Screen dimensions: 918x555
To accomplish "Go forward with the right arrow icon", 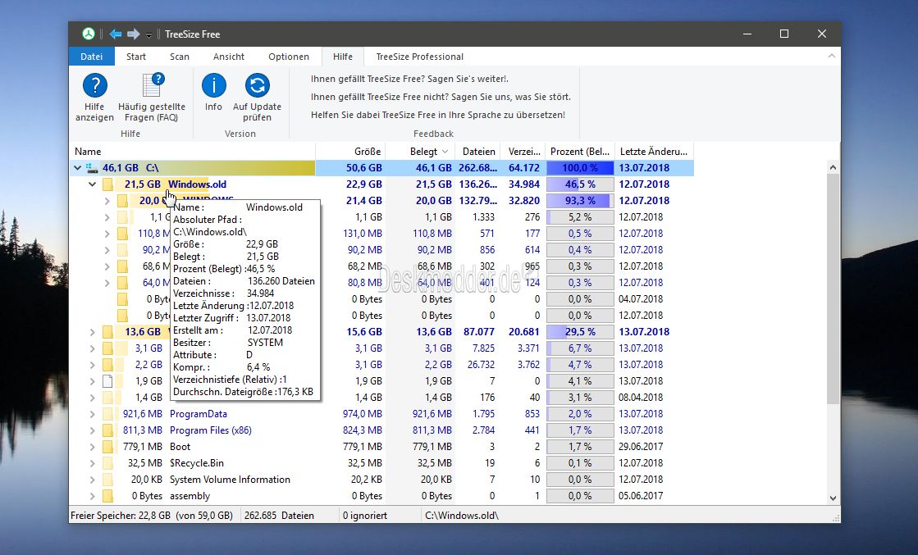I will coord(134,34).
